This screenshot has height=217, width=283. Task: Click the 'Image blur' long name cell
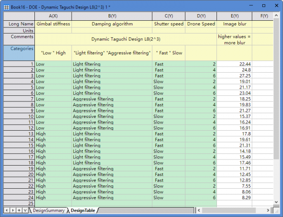[234, 24]
